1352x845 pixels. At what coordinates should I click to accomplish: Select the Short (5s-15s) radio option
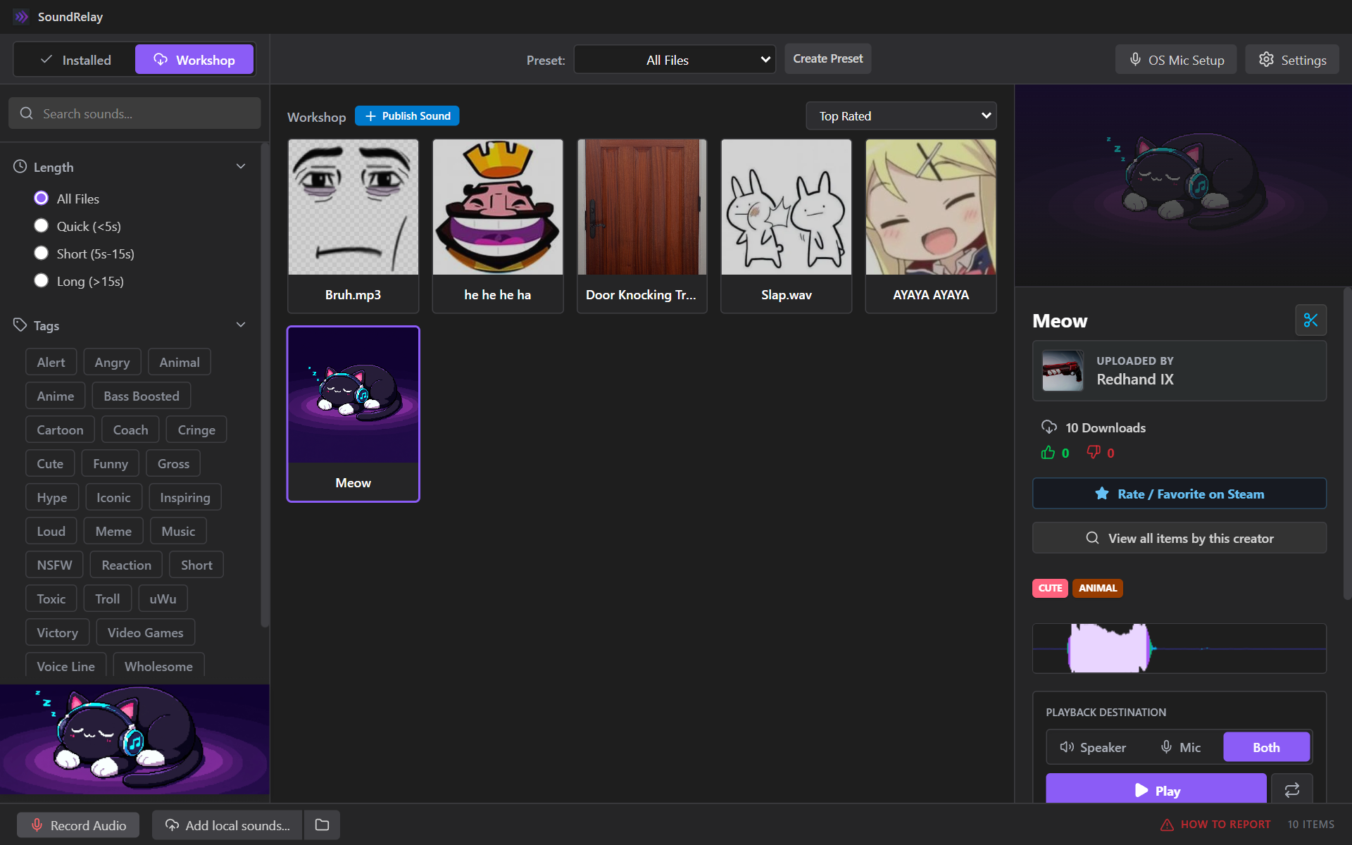pyautogui.click(x=42, y=253)
